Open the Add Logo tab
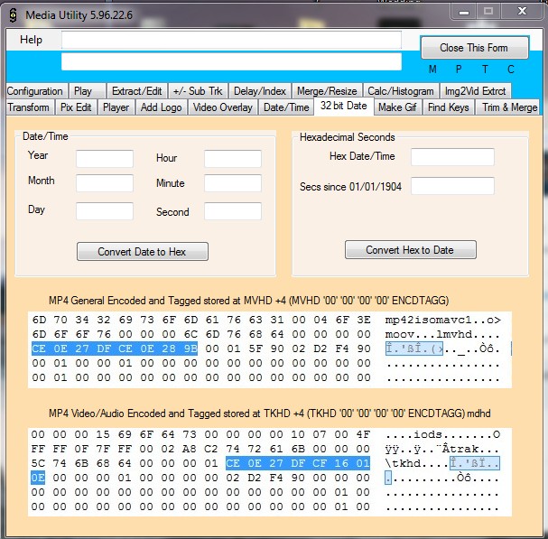 tap(161, 107)
